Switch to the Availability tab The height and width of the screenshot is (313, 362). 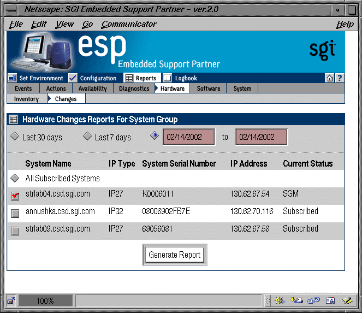pyautogui.click(x=93, y=88)
